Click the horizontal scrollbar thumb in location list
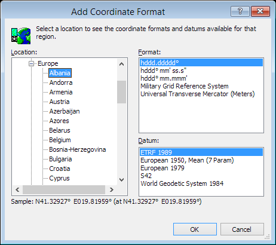The image size is (276, 245). pos(64,189)
